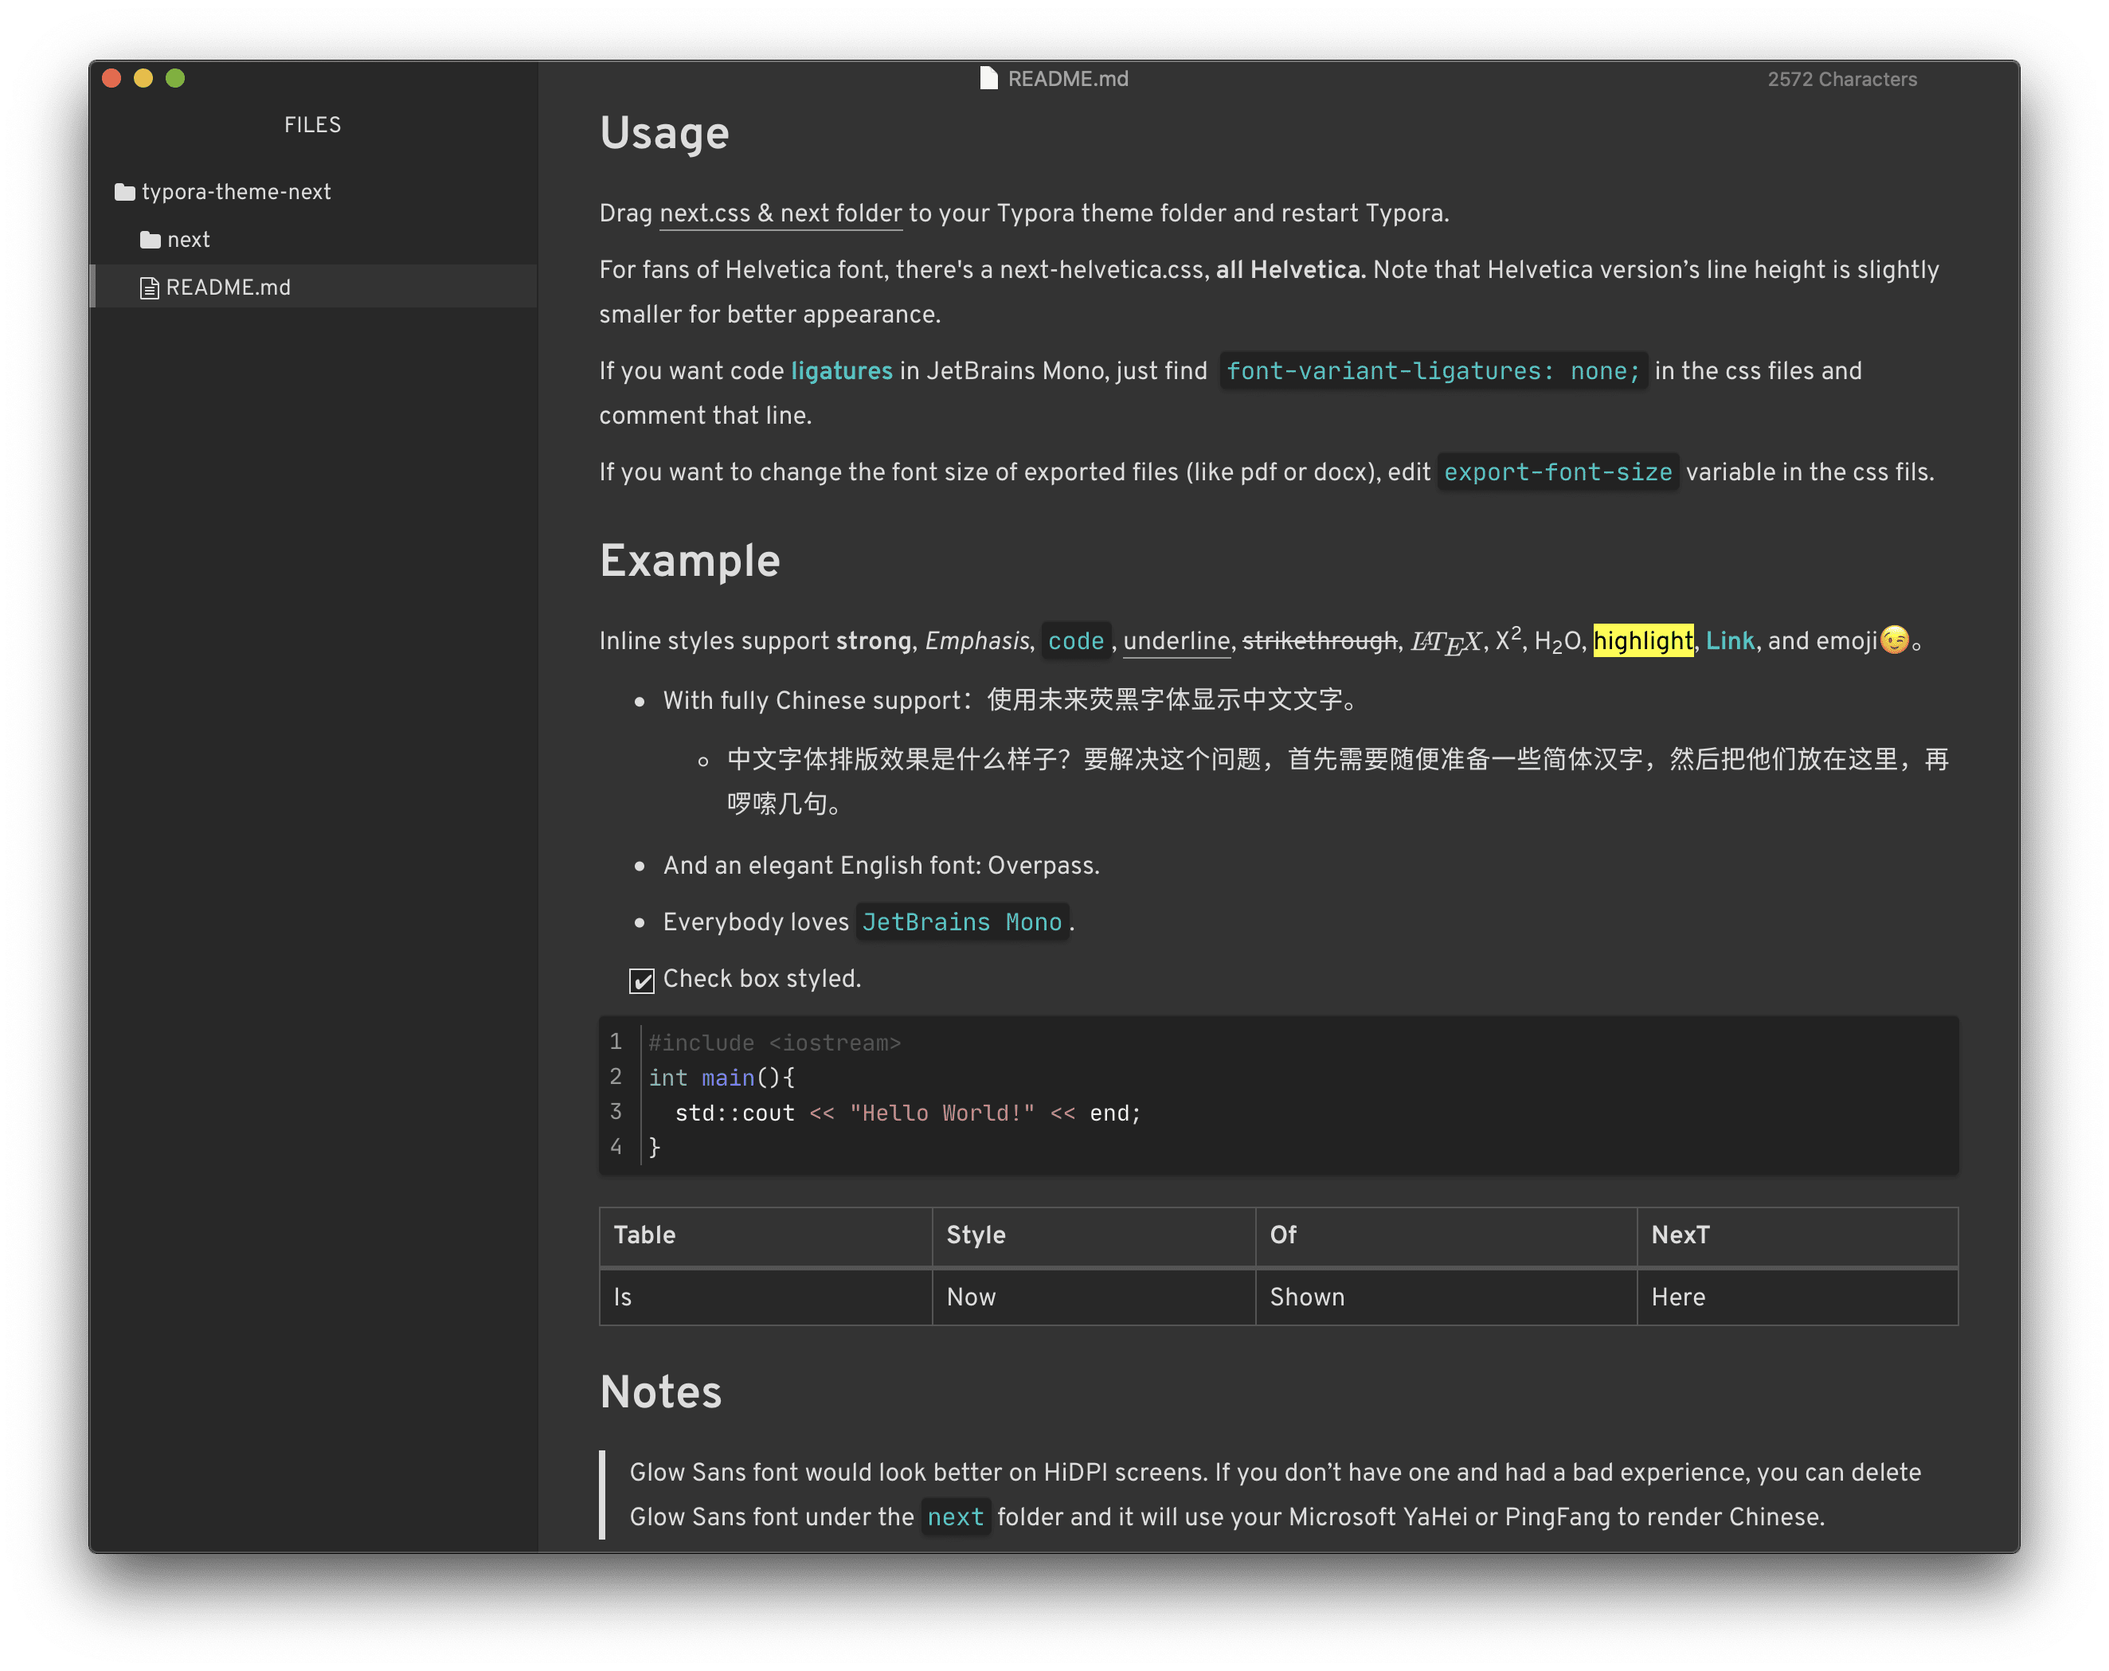Screen dimensions: 2109x1671
Task: Click the 'Shown' table cell
Action: click(1307, 1297)
